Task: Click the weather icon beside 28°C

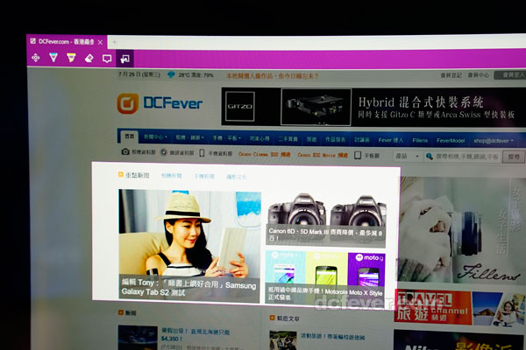Action: tap(171, 74)
